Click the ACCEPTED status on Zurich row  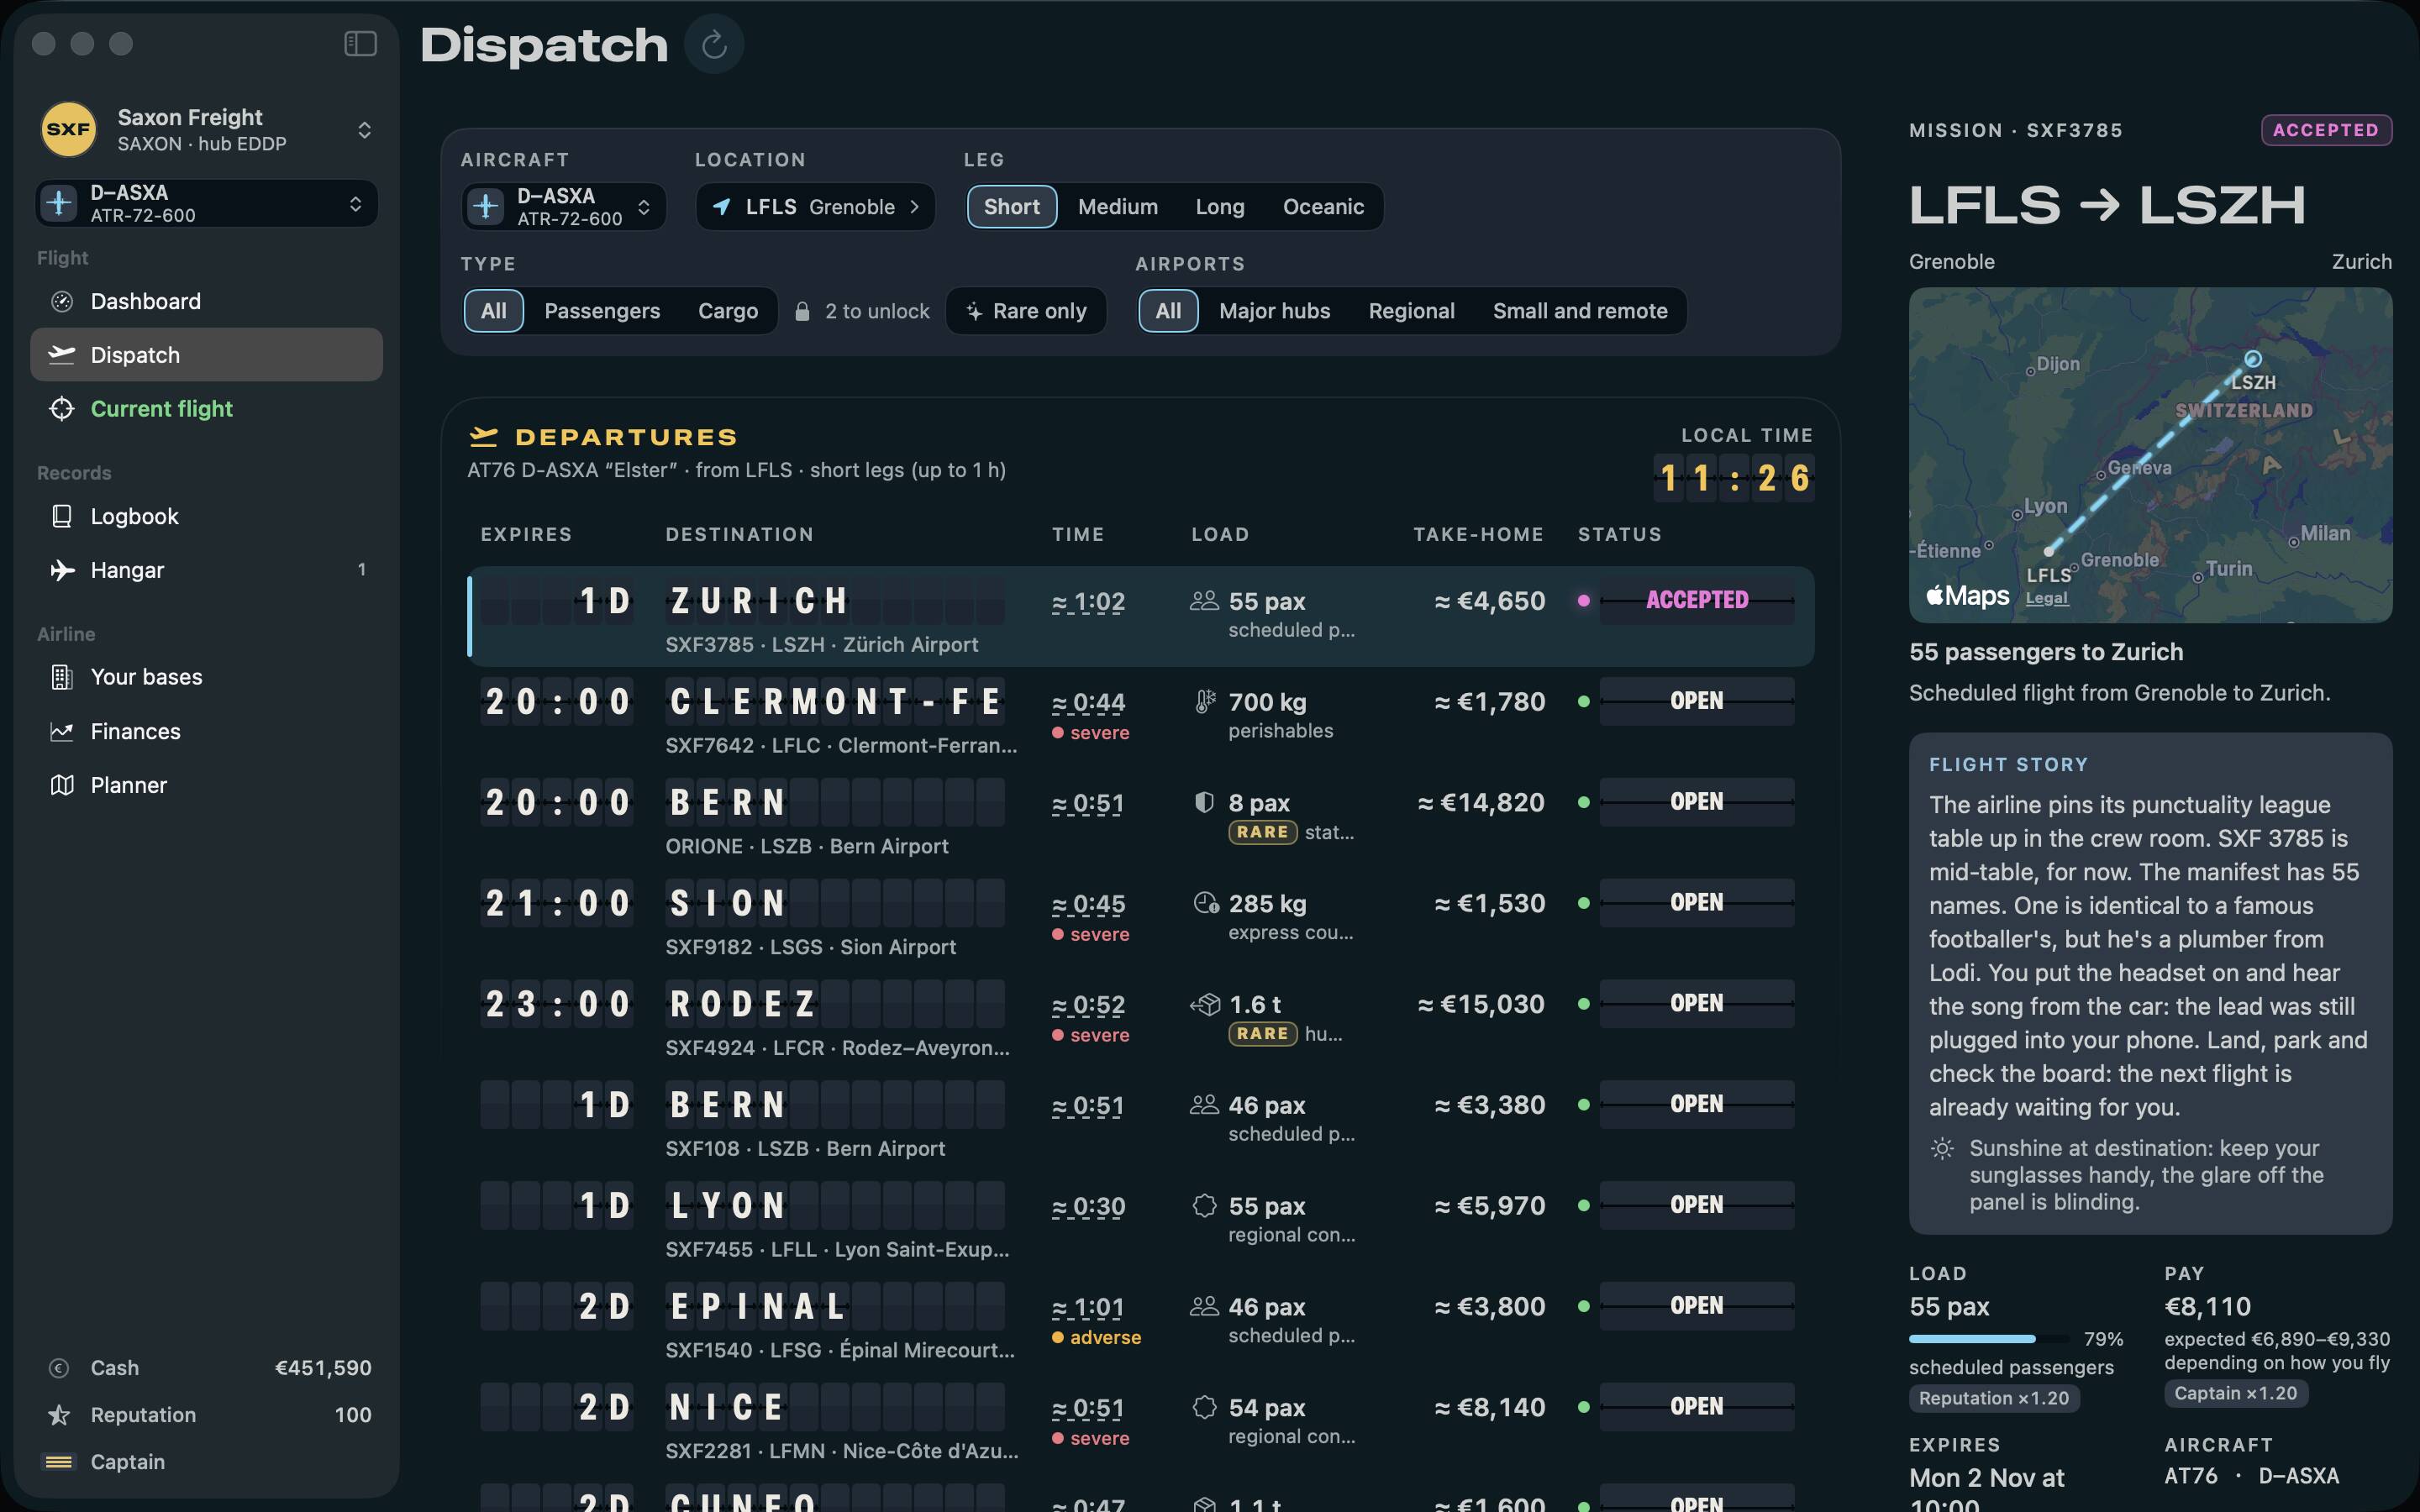[x=1696, y=600]
